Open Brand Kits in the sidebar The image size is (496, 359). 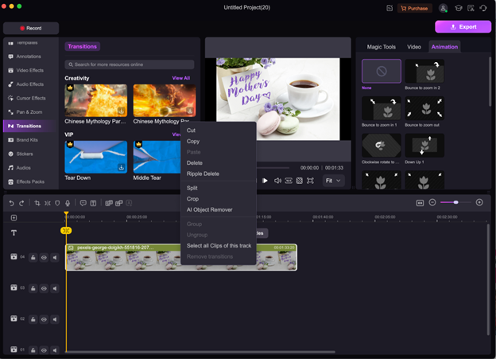tap(27, 140)
